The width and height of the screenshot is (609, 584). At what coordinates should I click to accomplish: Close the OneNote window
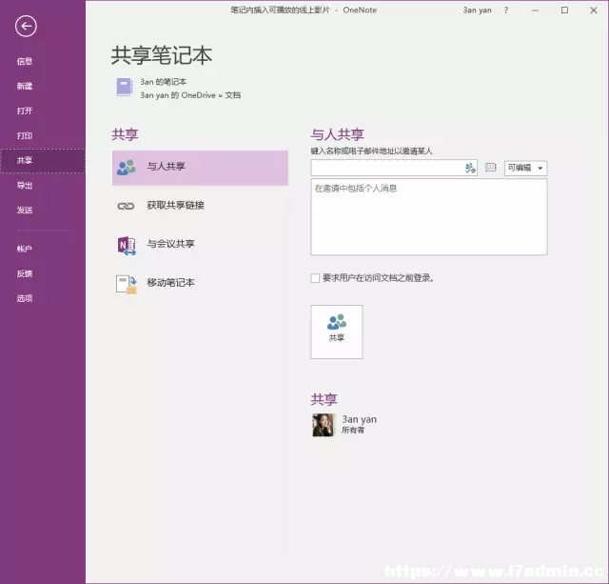point(594,10)
